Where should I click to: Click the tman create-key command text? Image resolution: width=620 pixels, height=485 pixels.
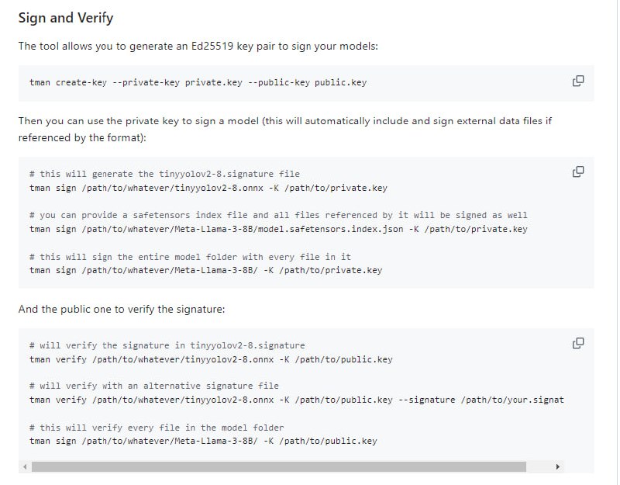point(198,82)
